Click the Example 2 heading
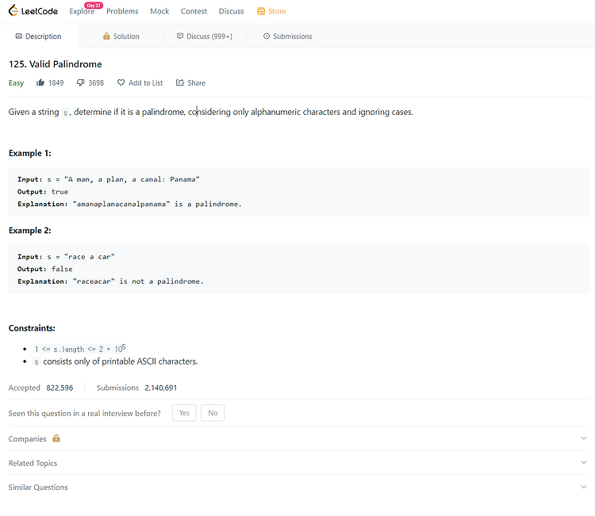Screen dimensions: 595x516 (30, 231)
